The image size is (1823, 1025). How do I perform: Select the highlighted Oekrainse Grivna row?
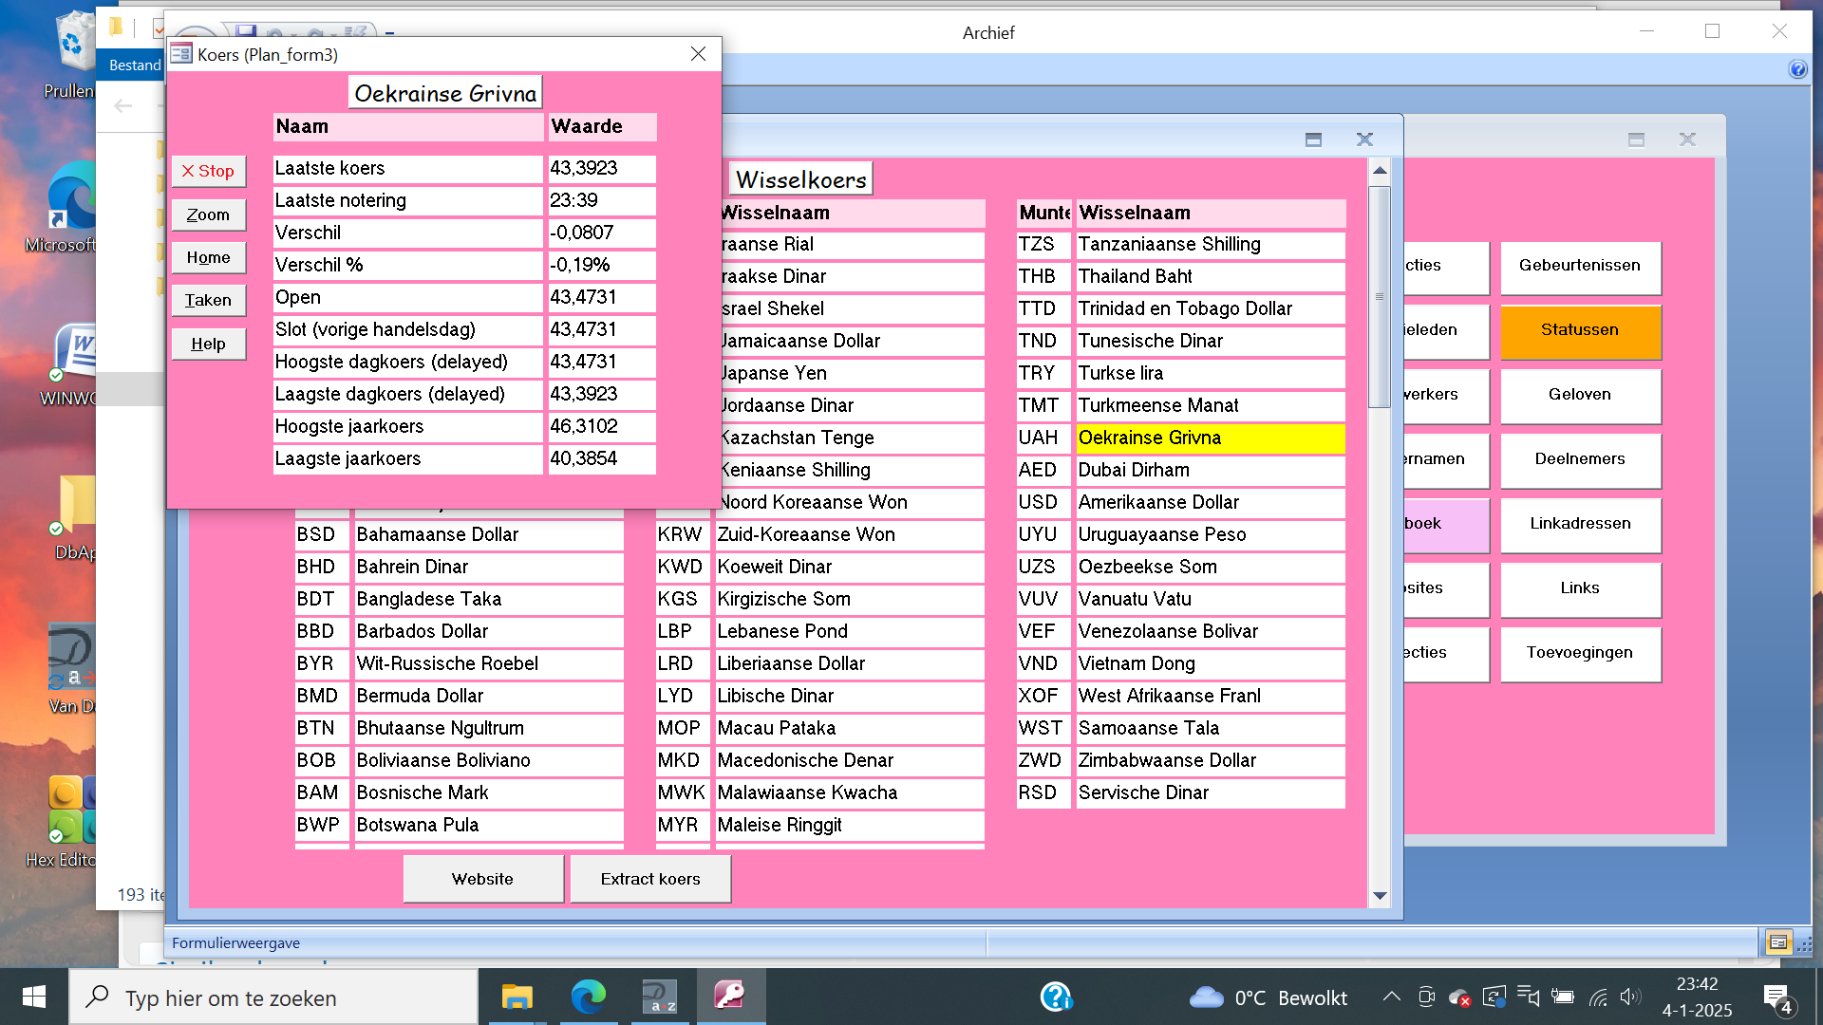coord(1211,438)
